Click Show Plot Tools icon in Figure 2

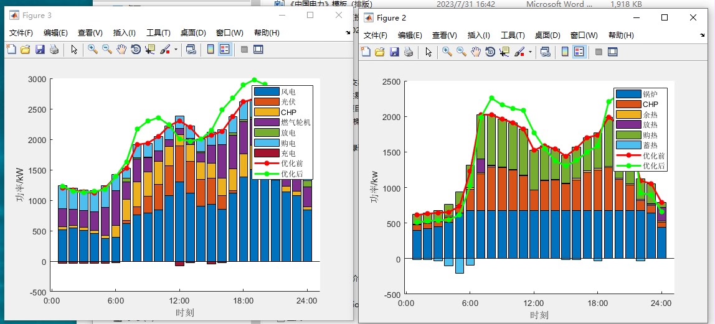[x=612, y=52]
